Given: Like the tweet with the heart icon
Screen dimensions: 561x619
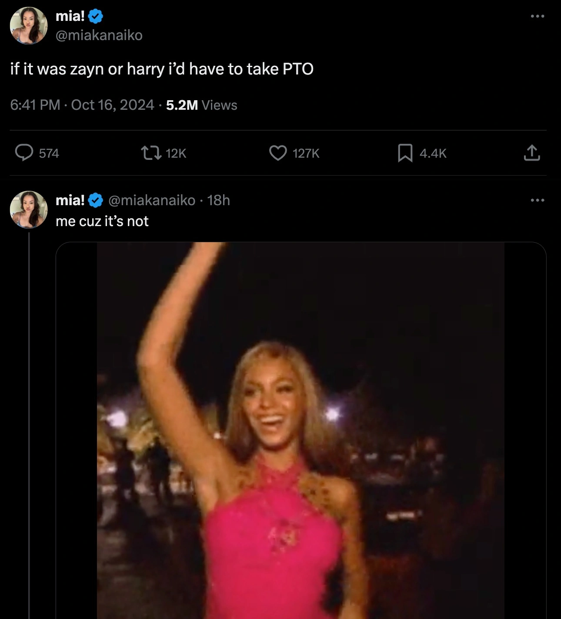Looking at the screenshot, I should (x=278, y=153).
